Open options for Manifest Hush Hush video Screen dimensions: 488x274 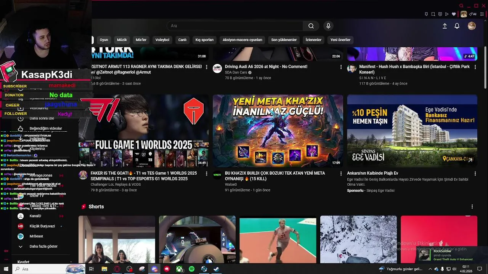click(x=475, y=67)
